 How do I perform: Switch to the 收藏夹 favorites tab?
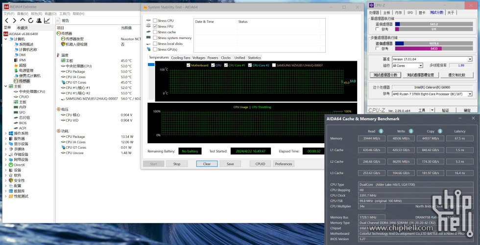(x=23, y=28)
